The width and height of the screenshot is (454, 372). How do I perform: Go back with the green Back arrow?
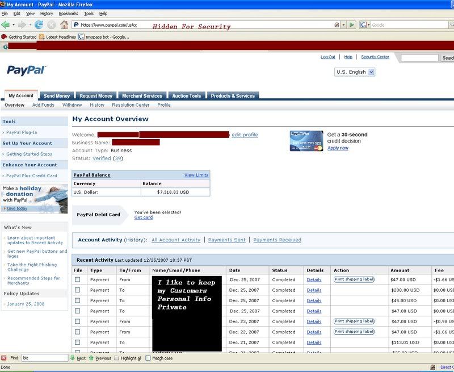coord(5,25)
